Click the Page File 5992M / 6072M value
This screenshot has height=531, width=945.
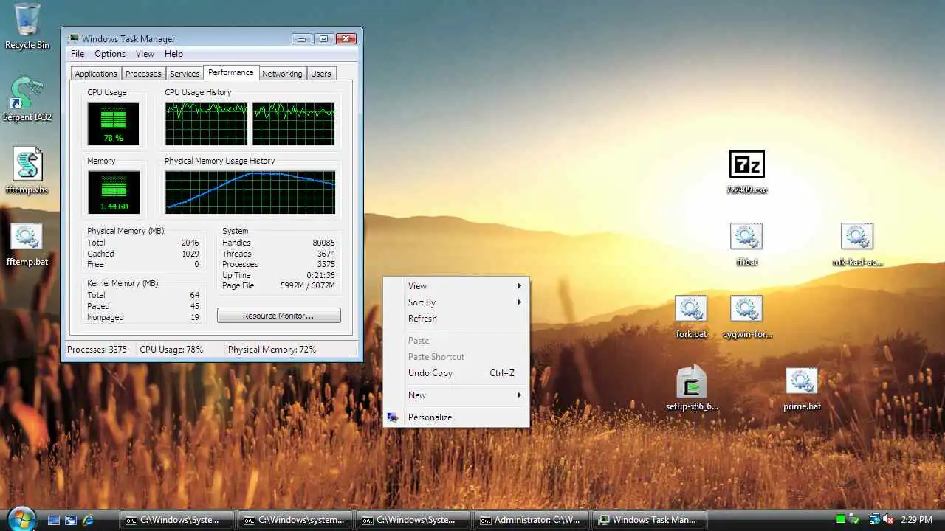tap(308, 285)
